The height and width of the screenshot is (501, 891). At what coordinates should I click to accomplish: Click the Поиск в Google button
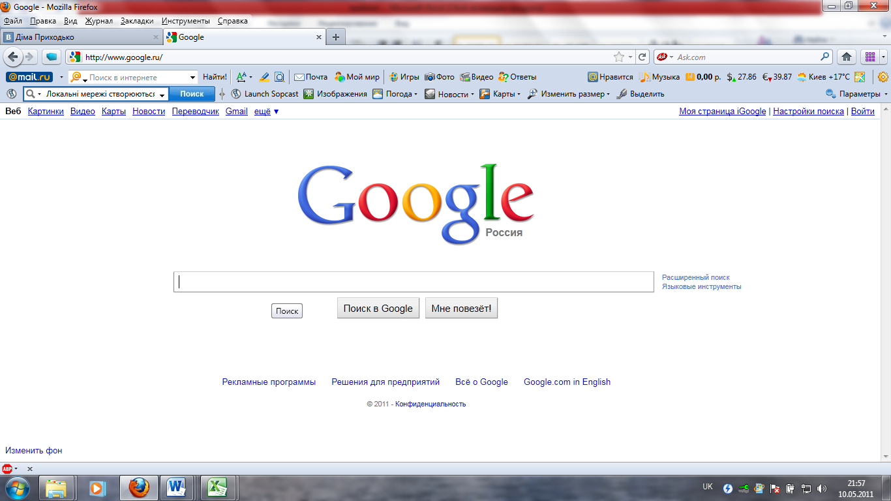(x=378, y=309)
